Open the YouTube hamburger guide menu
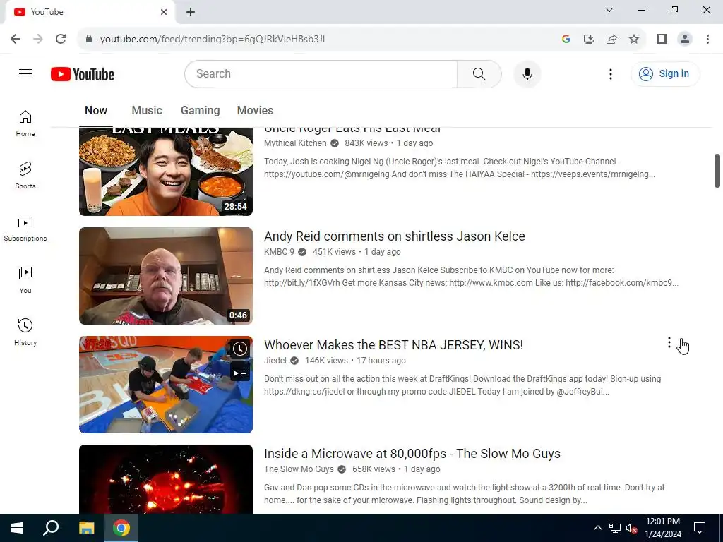 point(25,73)
